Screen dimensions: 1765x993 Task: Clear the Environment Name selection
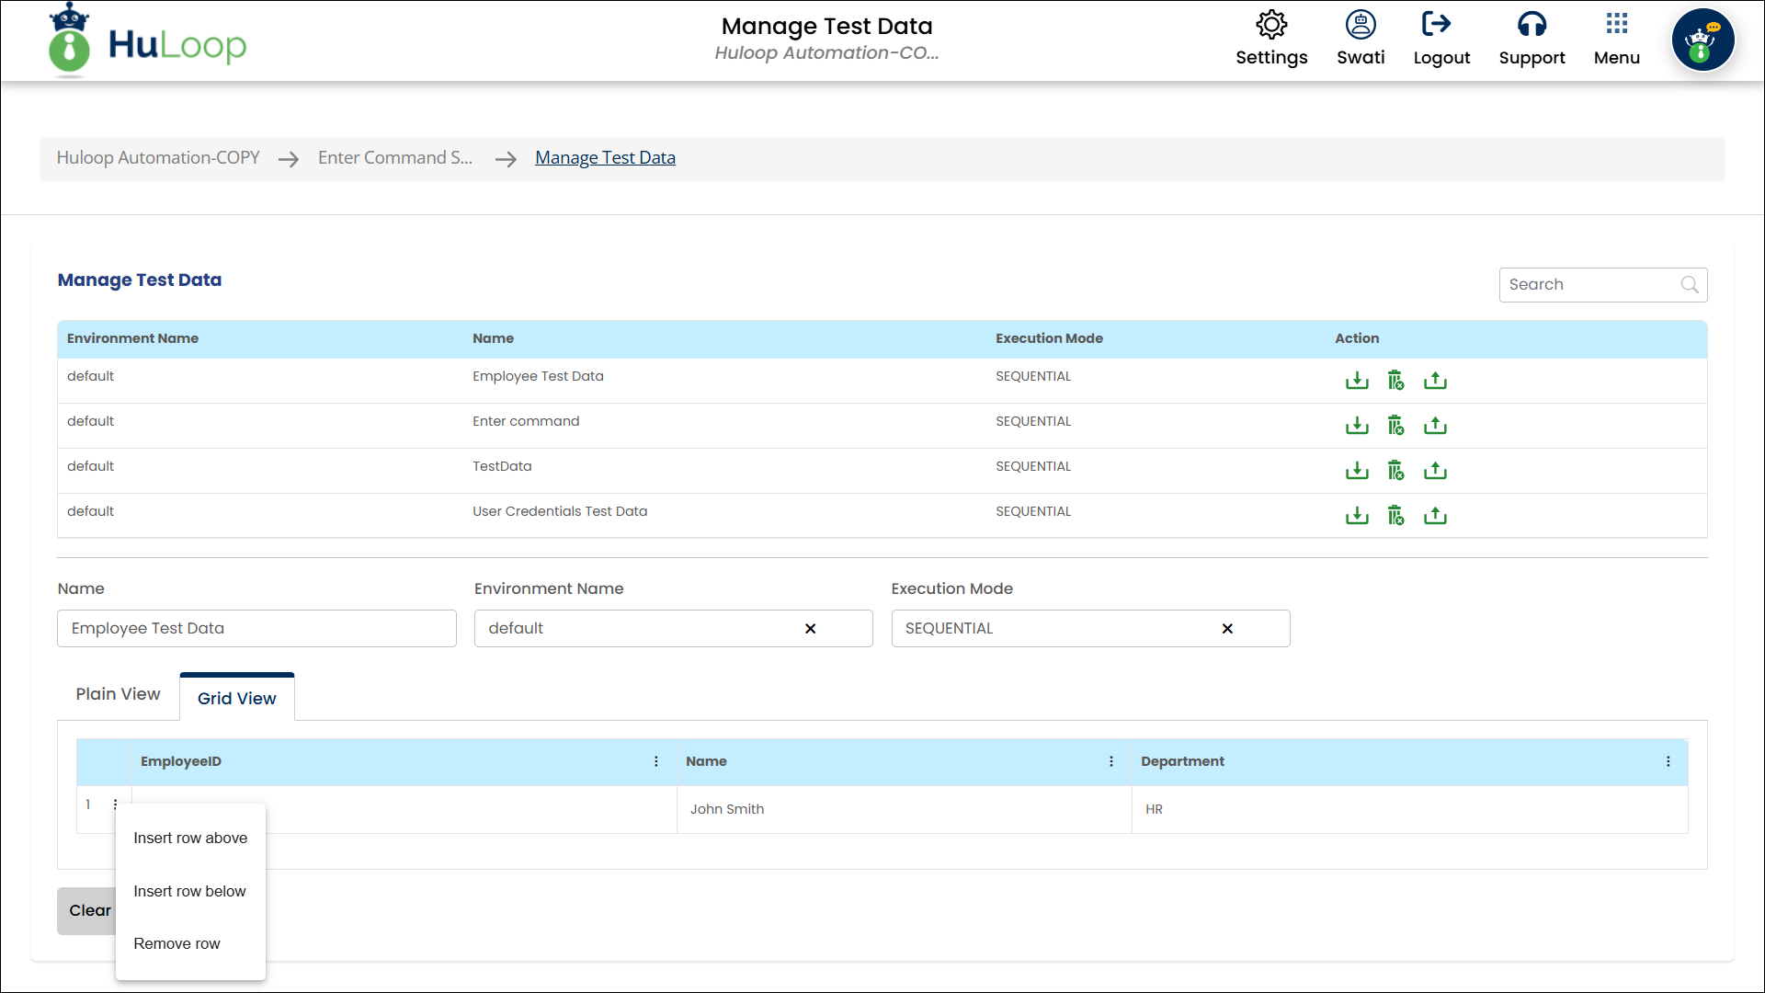pyautogui.click(x=811, y=629)
